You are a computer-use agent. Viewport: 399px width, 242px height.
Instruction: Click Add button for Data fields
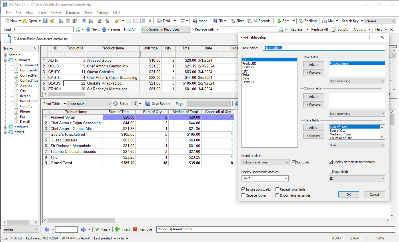point(314,128)
